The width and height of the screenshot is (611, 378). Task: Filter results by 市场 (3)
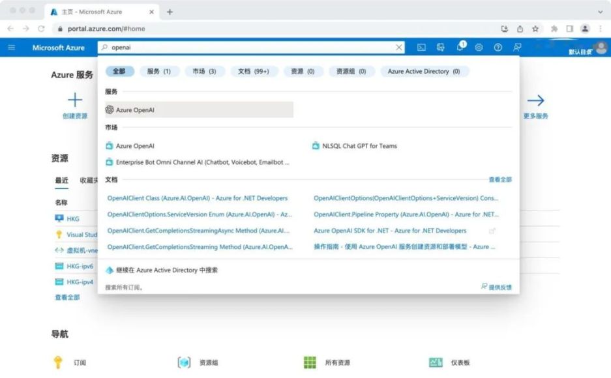pos(204,71)
